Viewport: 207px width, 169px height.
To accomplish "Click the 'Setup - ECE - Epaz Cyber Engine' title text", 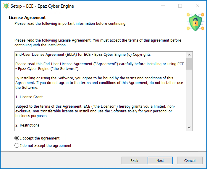I will point(42,6).
